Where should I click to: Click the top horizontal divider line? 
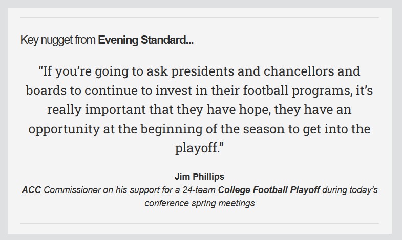click(x=200, y=18)
